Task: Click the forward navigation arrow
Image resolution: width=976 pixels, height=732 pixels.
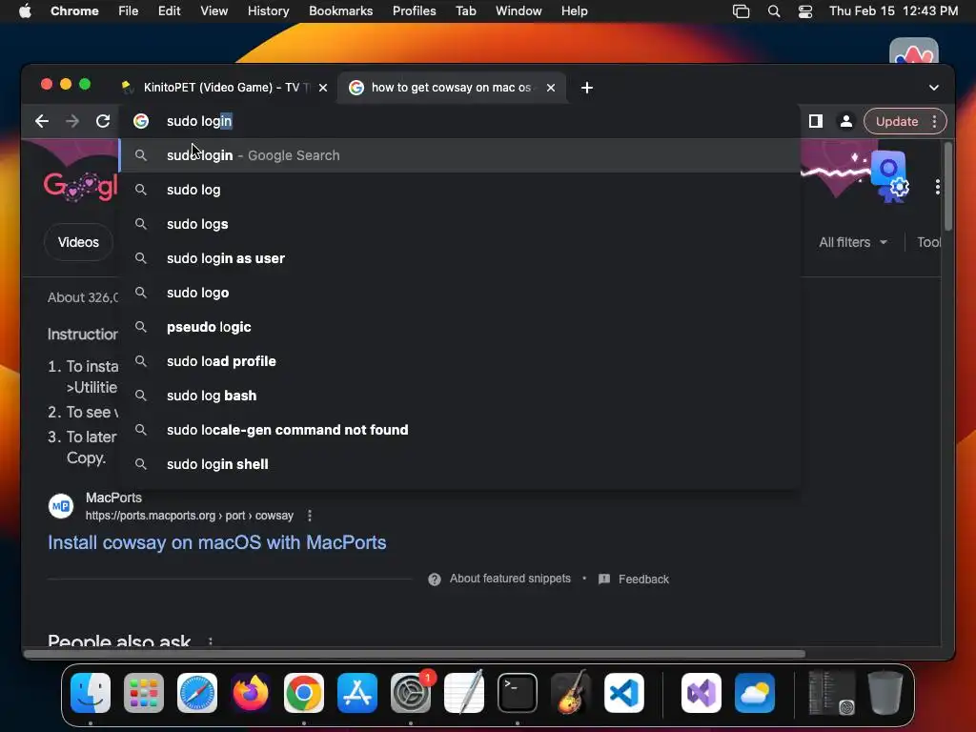Action: click(x=72, y=121)
